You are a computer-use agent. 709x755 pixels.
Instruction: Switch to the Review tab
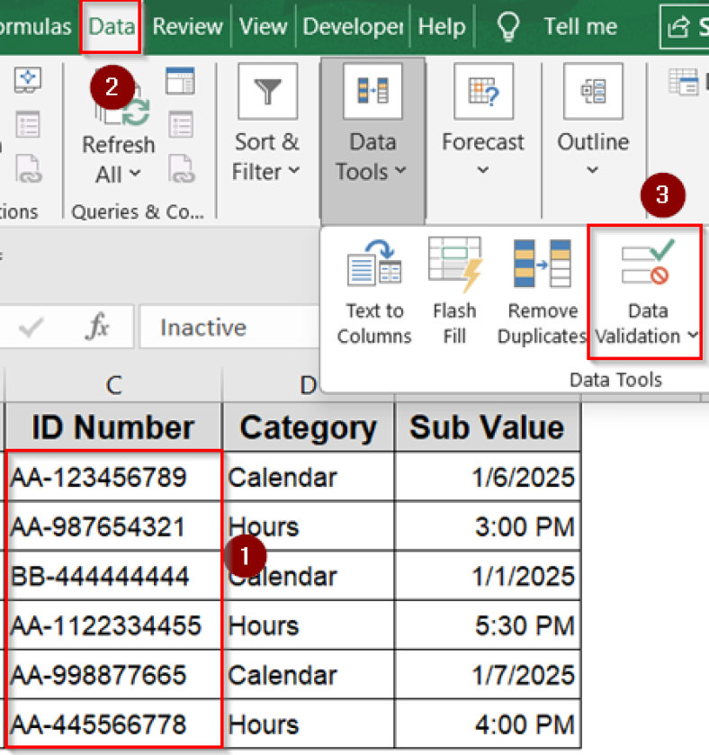point(186,27)
